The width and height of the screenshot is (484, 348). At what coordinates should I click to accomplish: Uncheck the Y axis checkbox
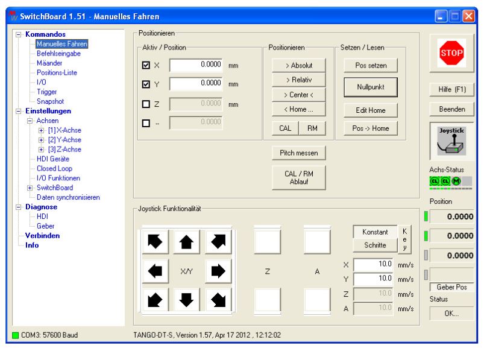pyautogui.click(x=145, y=84)
